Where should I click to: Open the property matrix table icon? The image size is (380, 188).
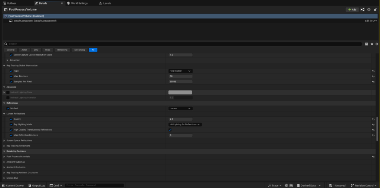coord(366,44)
